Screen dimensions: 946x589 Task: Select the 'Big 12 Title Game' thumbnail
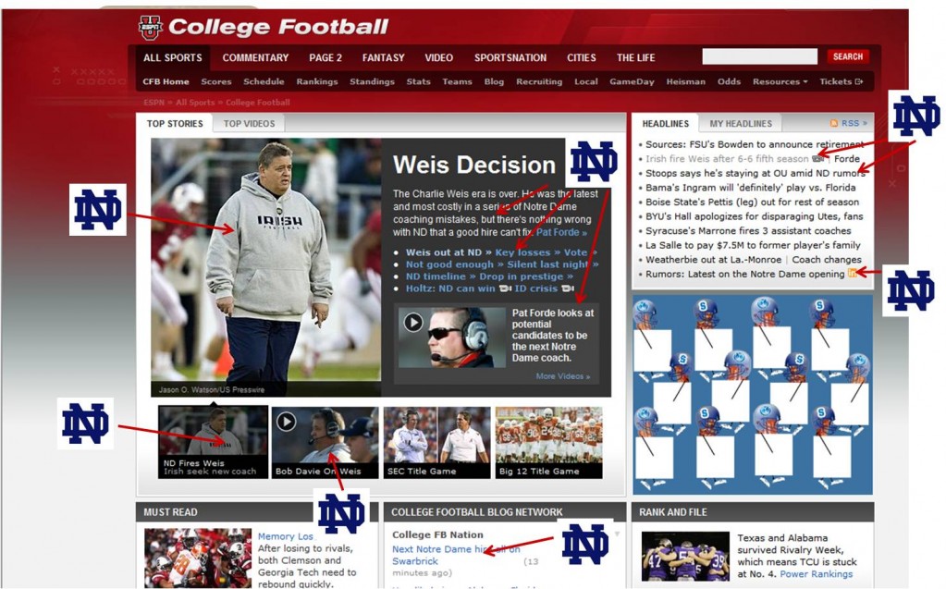pos(548,442)
